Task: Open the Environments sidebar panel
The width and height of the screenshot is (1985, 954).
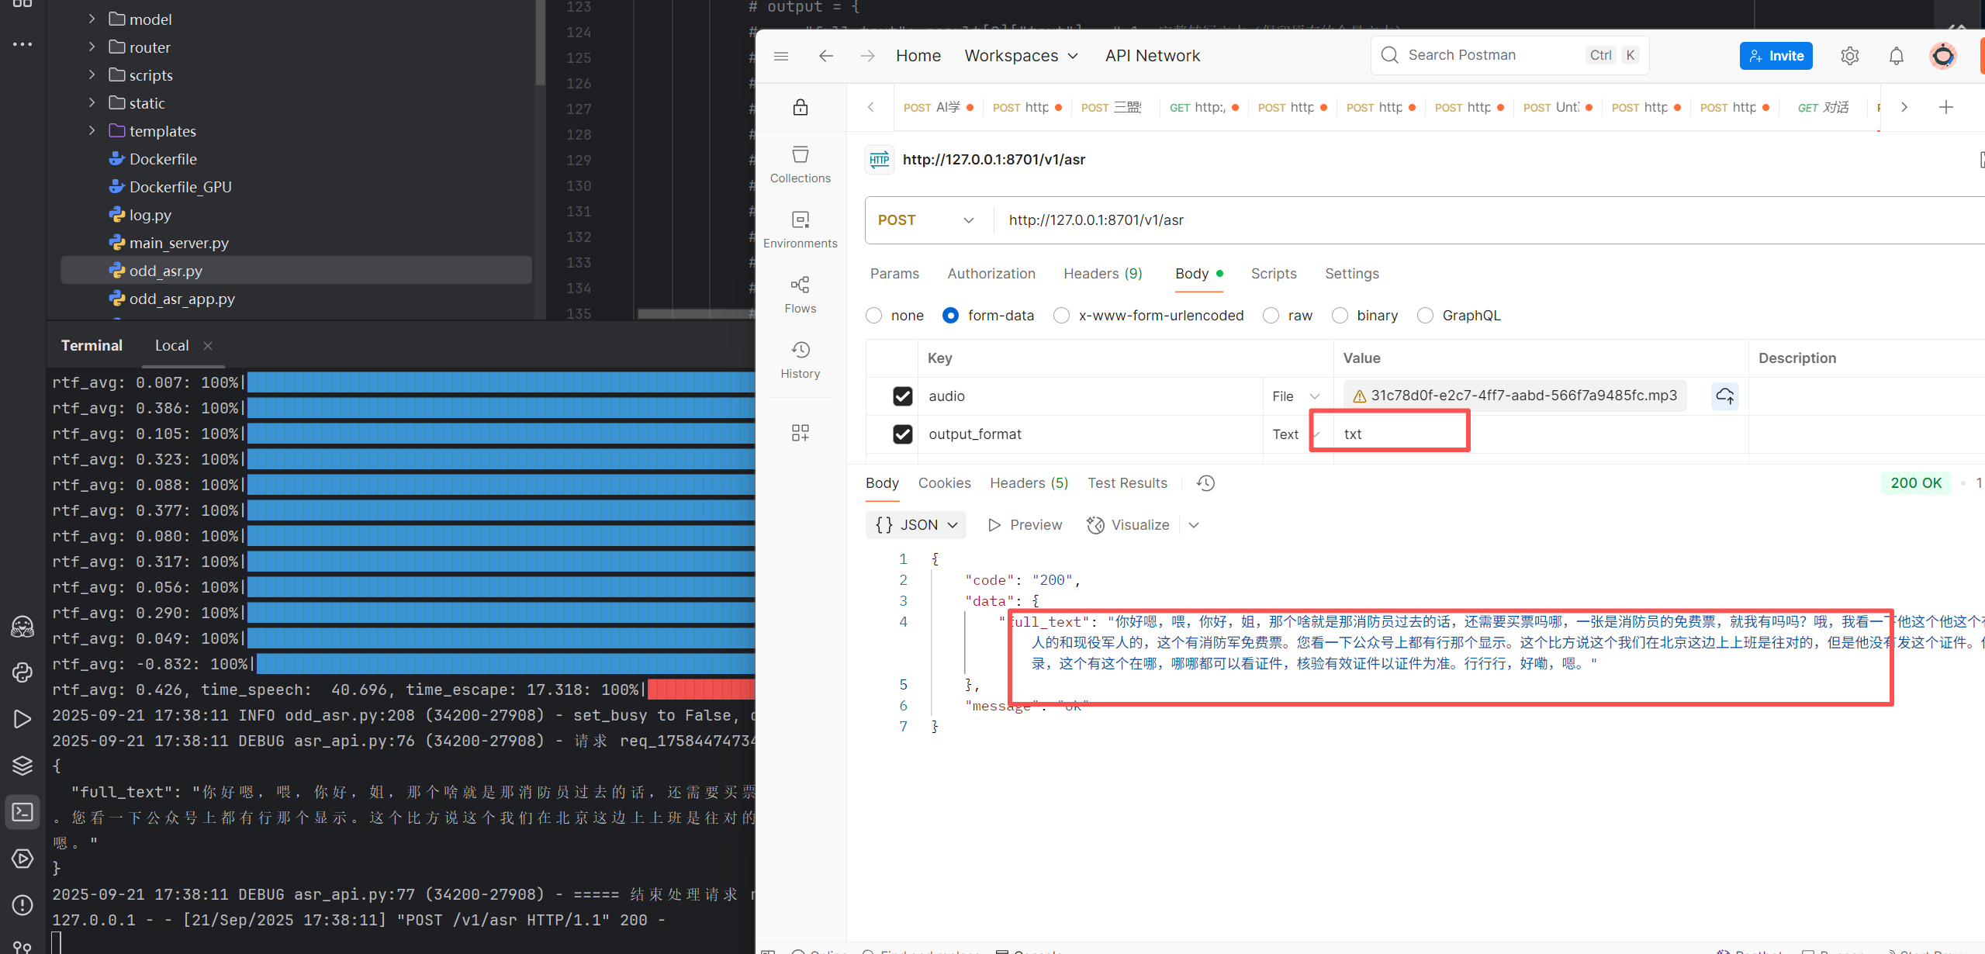Action: (x=800, y=230)
